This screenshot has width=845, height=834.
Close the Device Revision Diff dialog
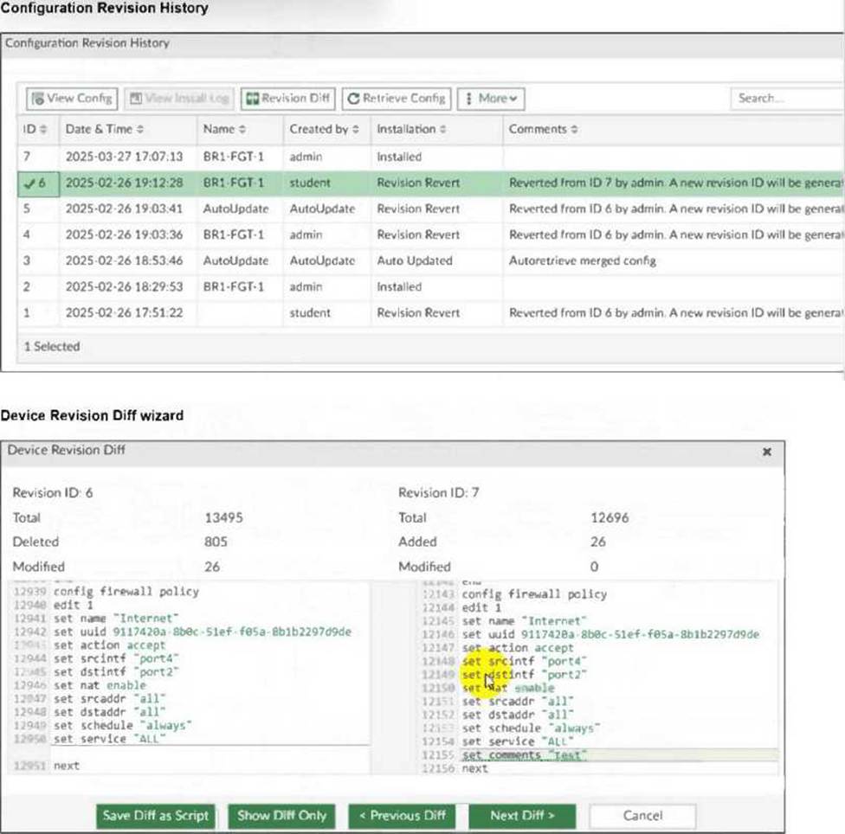pos(766,452)
